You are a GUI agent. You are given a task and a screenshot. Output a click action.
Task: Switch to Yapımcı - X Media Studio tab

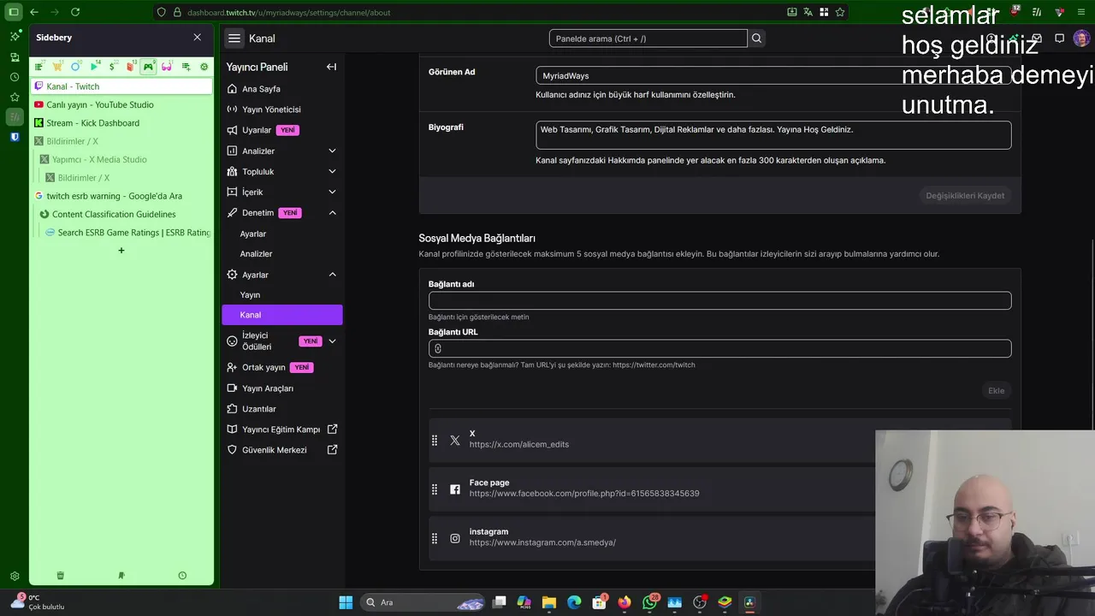(126, 159)
